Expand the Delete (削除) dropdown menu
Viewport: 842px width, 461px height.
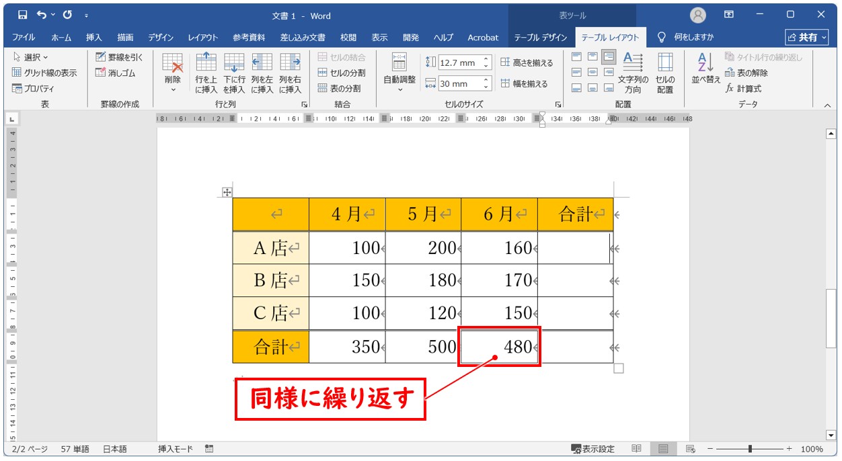coord(173,89)
